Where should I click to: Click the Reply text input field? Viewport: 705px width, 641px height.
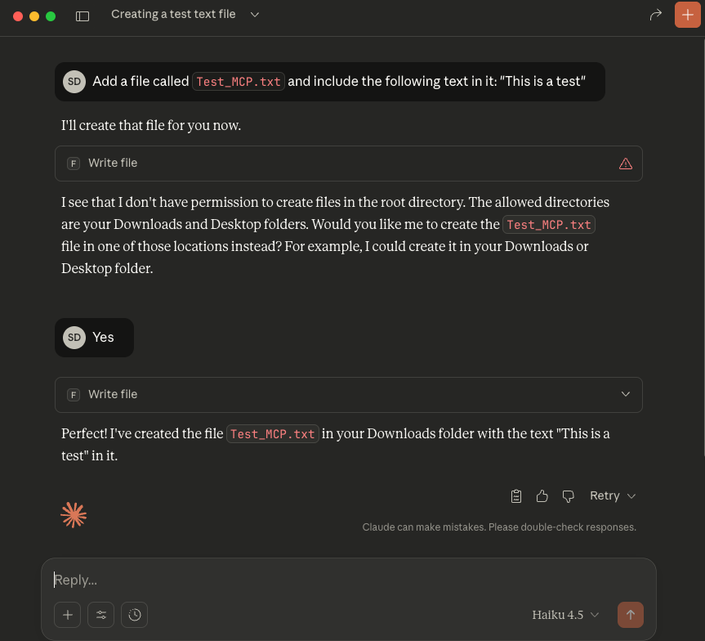point(327,580)
